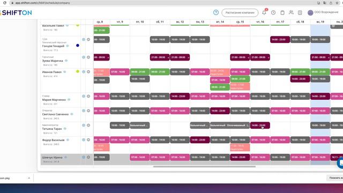Image resolution: width=343 pixels, height=193 pixels.
Task: Open the Расписание компании selector
Action: click(240, 13)
